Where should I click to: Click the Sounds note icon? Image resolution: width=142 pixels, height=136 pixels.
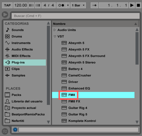[x=8, y=30]
